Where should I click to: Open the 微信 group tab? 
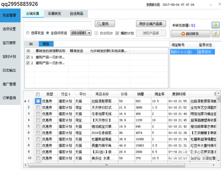(46, 44)
